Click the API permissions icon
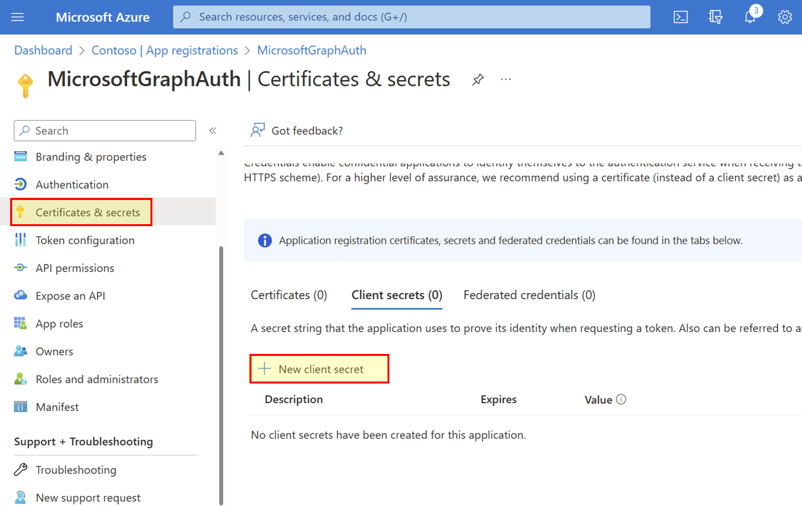The height and width of the screenshot is (506, 802). click(x=20, y=268)
